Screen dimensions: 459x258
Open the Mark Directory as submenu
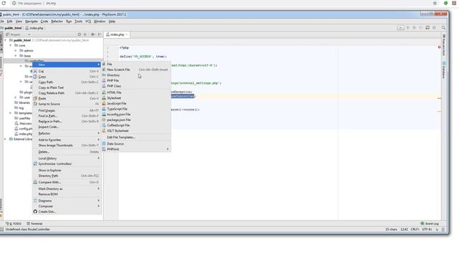click(67, 188)
